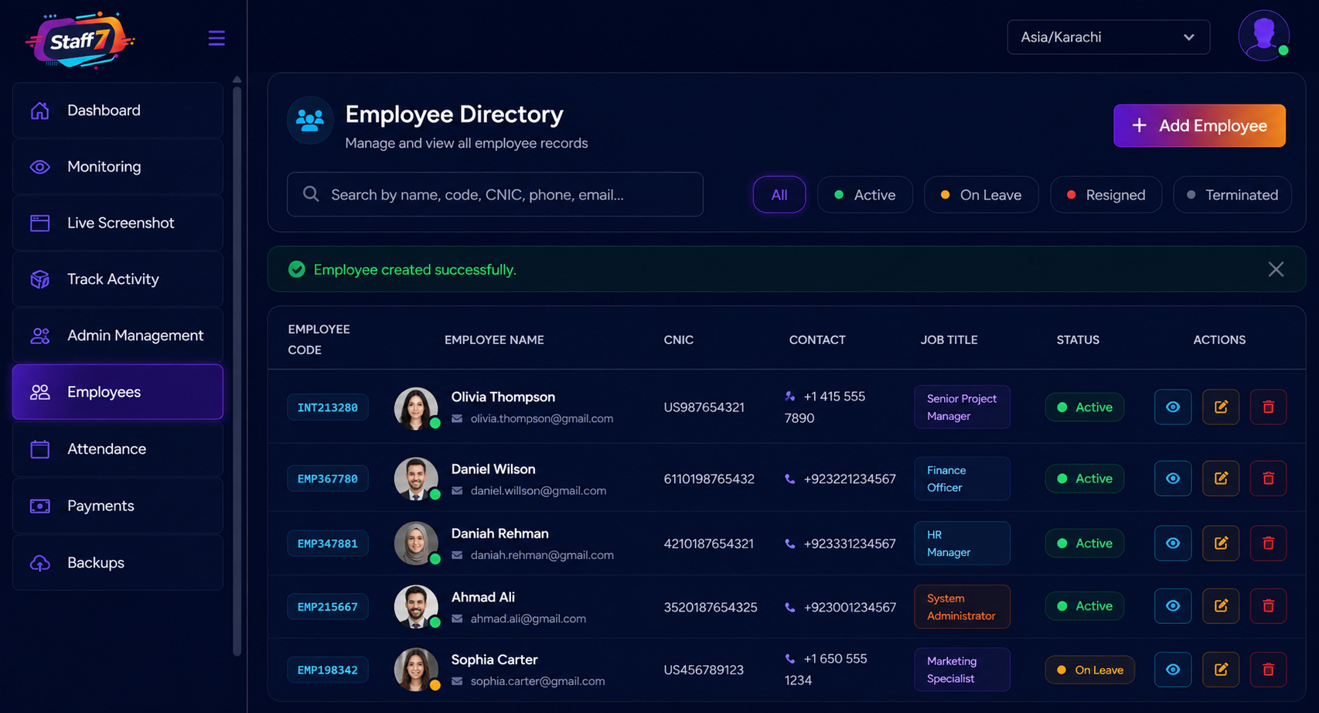Edit Daniah Rehman's record
1319x713 pixels.
(x=1221, y=543)
